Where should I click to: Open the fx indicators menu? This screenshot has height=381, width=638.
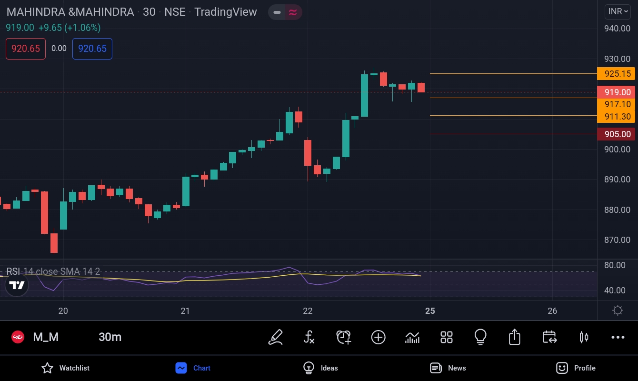click(309, 337)
